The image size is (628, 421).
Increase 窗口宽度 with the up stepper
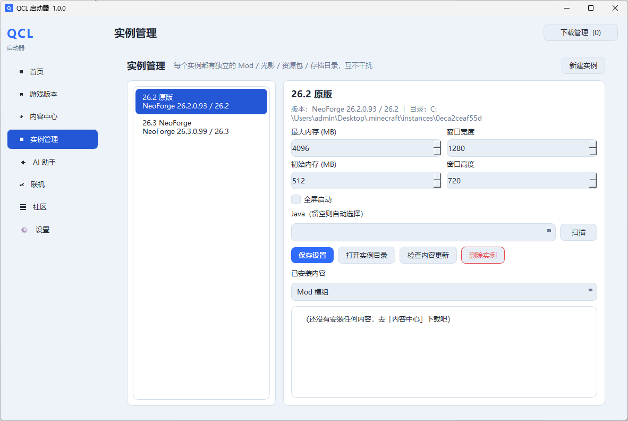[593, 144]
